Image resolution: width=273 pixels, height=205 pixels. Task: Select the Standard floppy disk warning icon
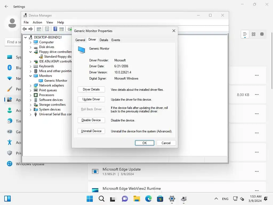point(41,57)
